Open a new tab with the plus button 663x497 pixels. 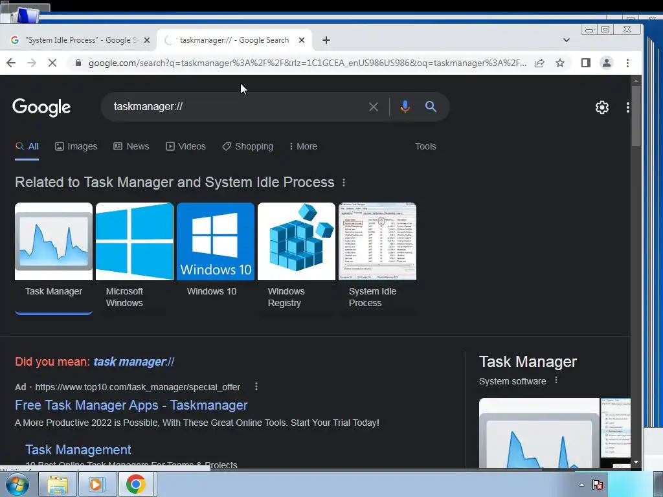(326, 40)
